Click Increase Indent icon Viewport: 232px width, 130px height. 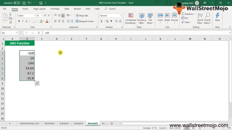click(72, 21)
